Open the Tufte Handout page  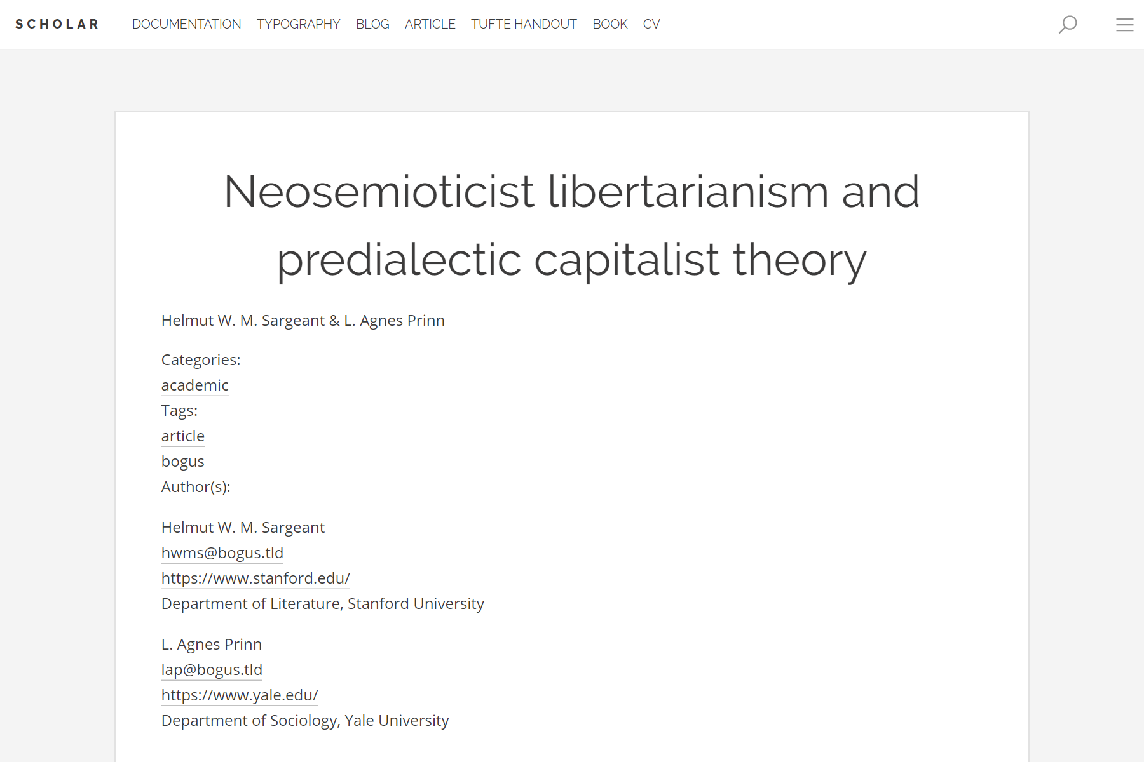[524, 24]
